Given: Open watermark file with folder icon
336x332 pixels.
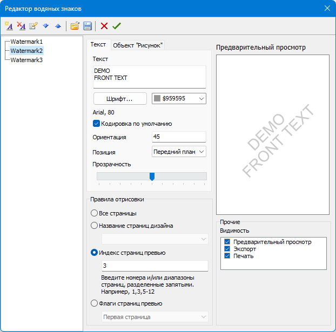Looking at the screenshot, I should pos(75,25).
